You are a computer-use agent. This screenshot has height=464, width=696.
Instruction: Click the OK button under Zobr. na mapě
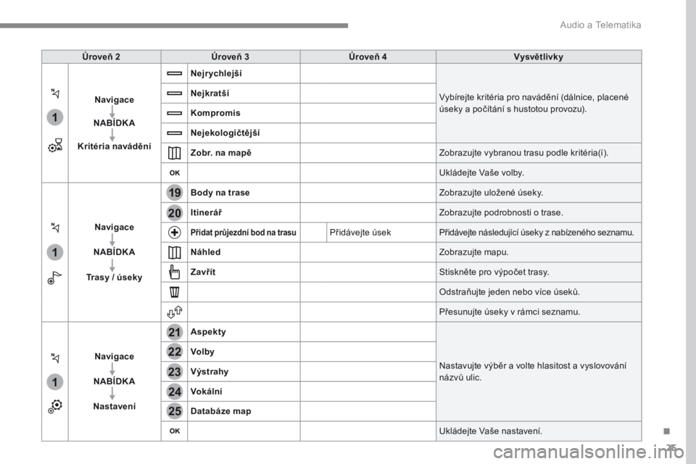(x=175, y=173)
